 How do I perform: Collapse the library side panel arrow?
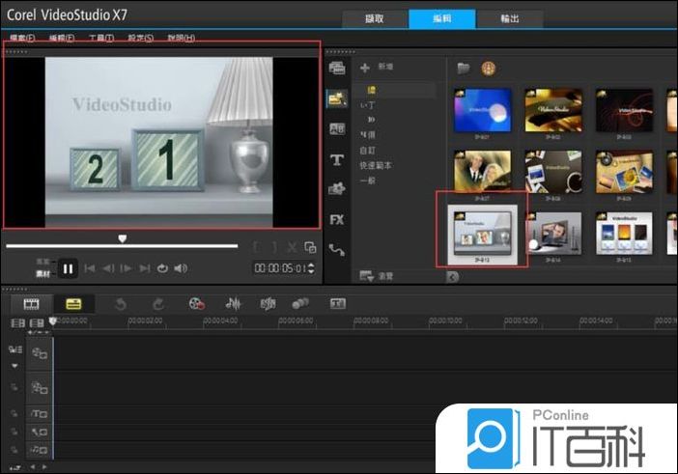coord(452,277)
